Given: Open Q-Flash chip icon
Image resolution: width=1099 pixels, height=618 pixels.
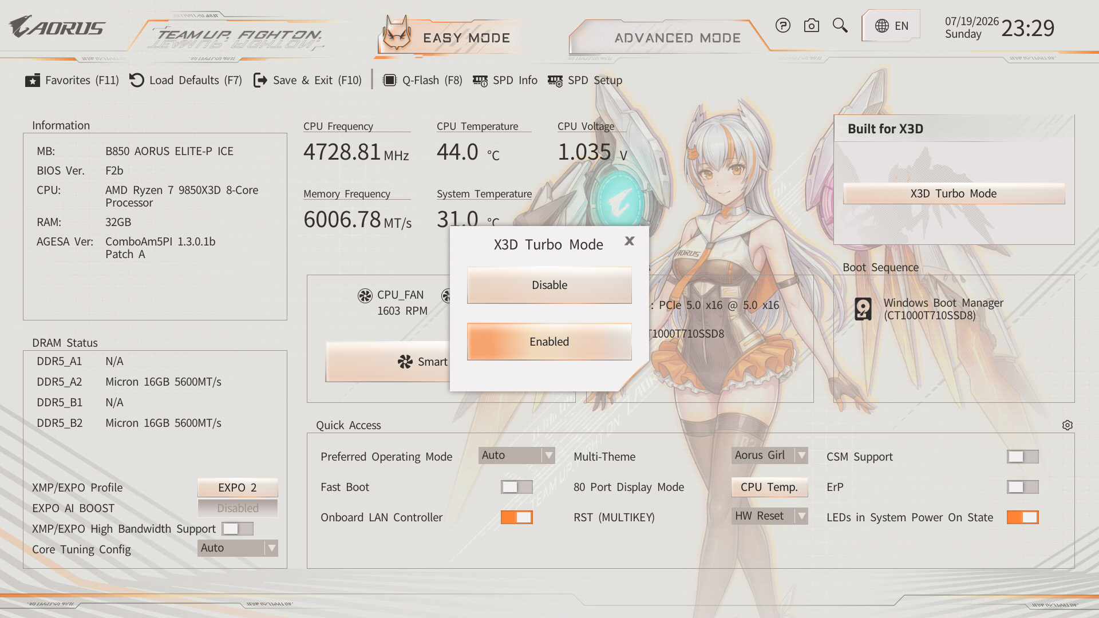Looking at the screenshot, I should 389,81.
